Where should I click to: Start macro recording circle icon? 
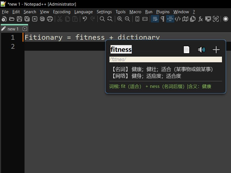(226, 19)
